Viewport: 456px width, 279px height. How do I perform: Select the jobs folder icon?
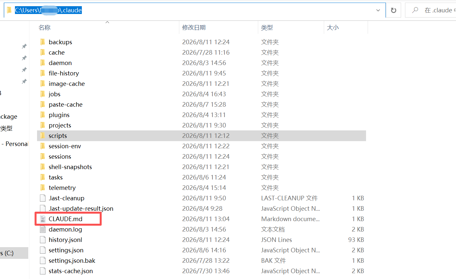(x=43, y=94)
